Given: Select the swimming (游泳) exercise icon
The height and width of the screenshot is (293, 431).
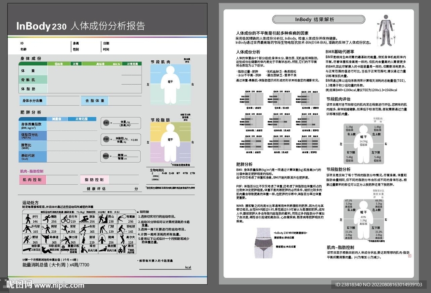Looking at the screenshot, I should point(84,219).
